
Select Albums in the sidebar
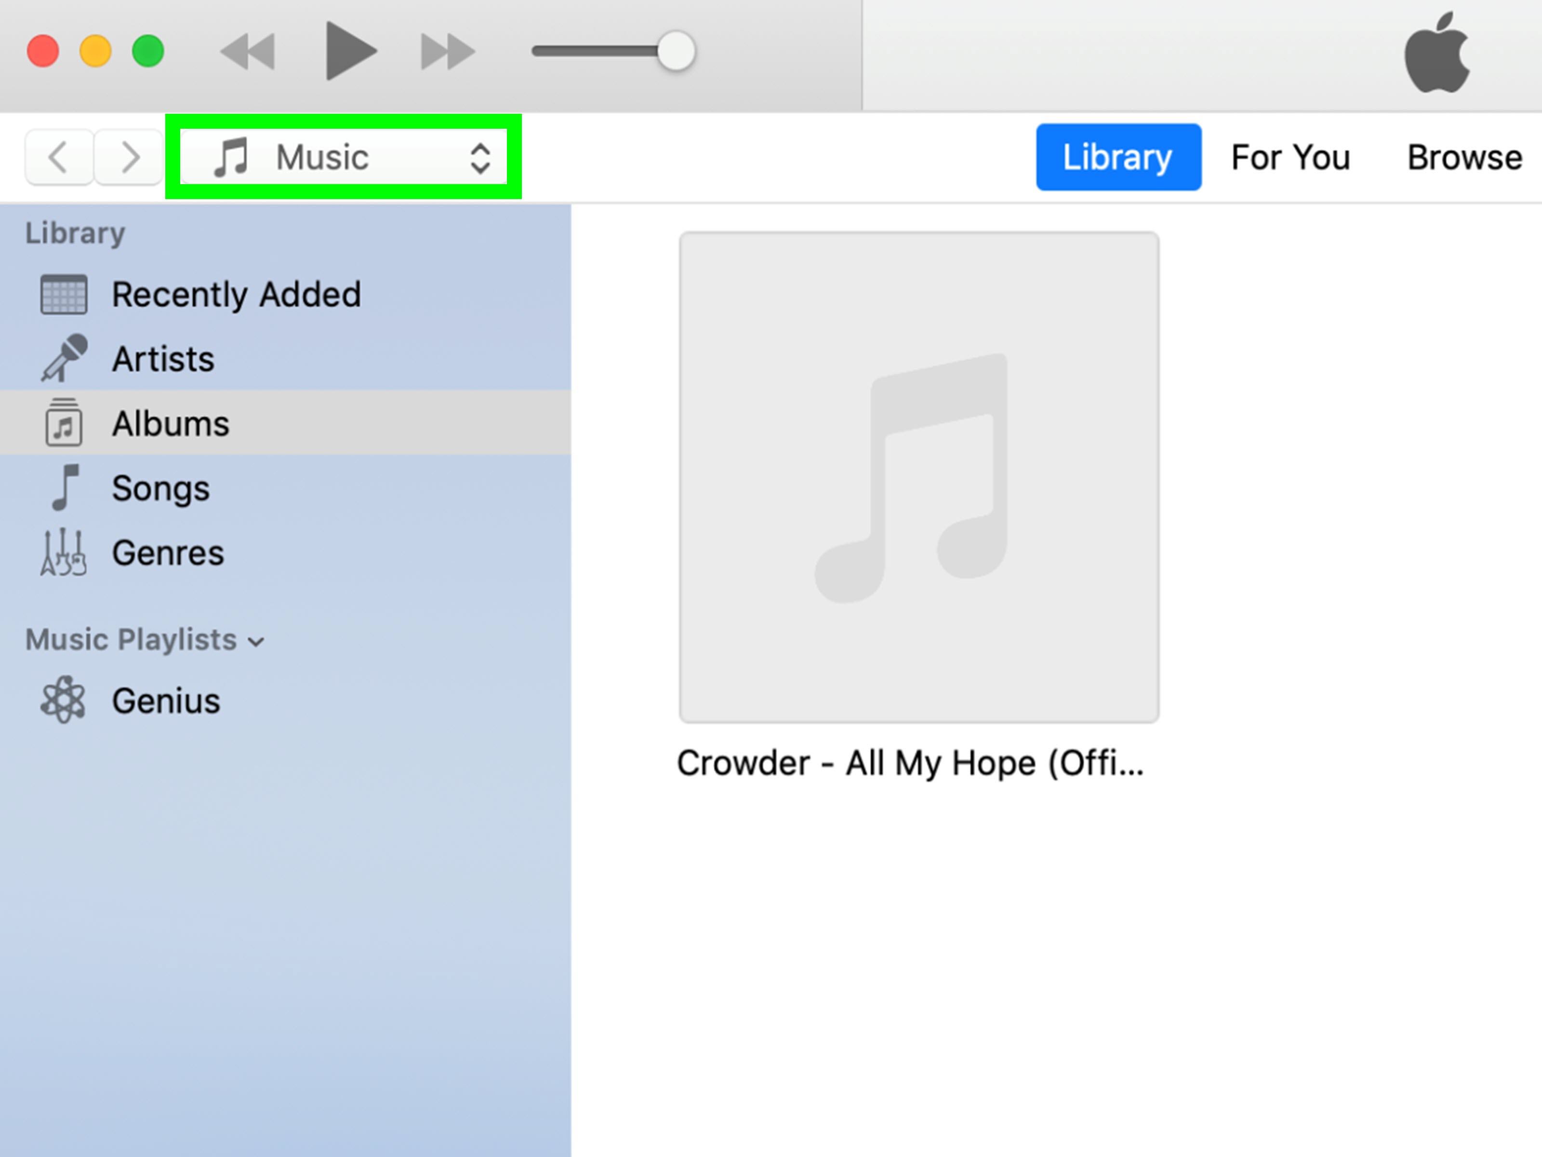pos(286,423)
